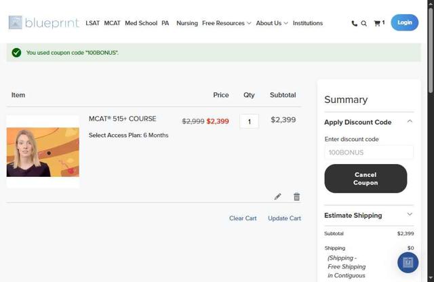This screenshot has height=282, width=434.
Task: Expand the Estimate Shipping section
Action: coord(369,216)
